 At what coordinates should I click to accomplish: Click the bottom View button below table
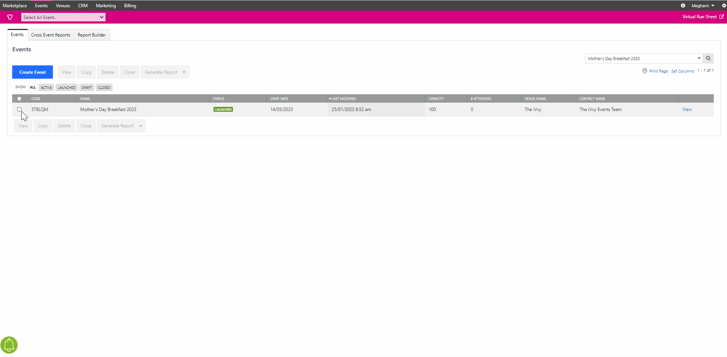(23, 126)
